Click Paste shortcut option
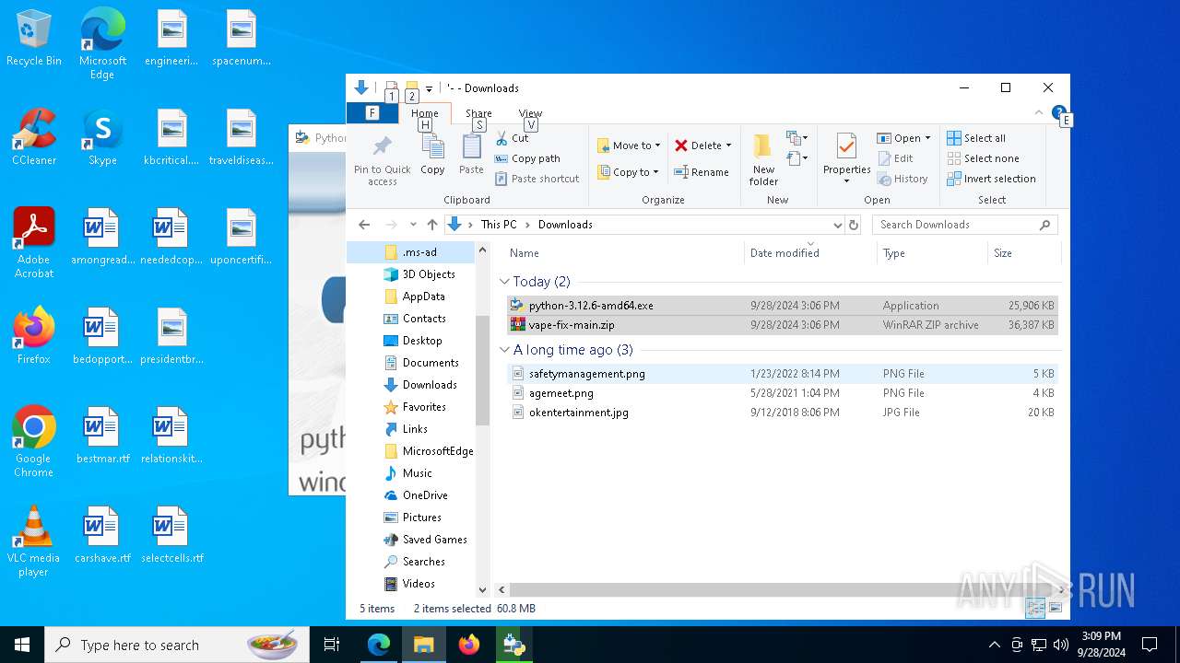Image resolution: width=1180 pixels, height=663 pixels. pos(537,179)
